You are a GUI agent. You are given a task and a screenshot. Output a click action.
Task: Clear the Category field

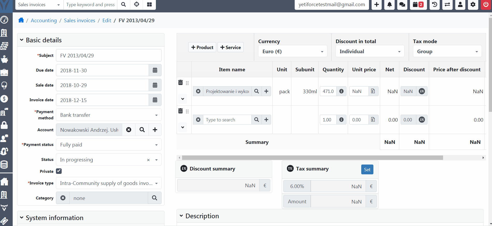[x=63, y=198]
